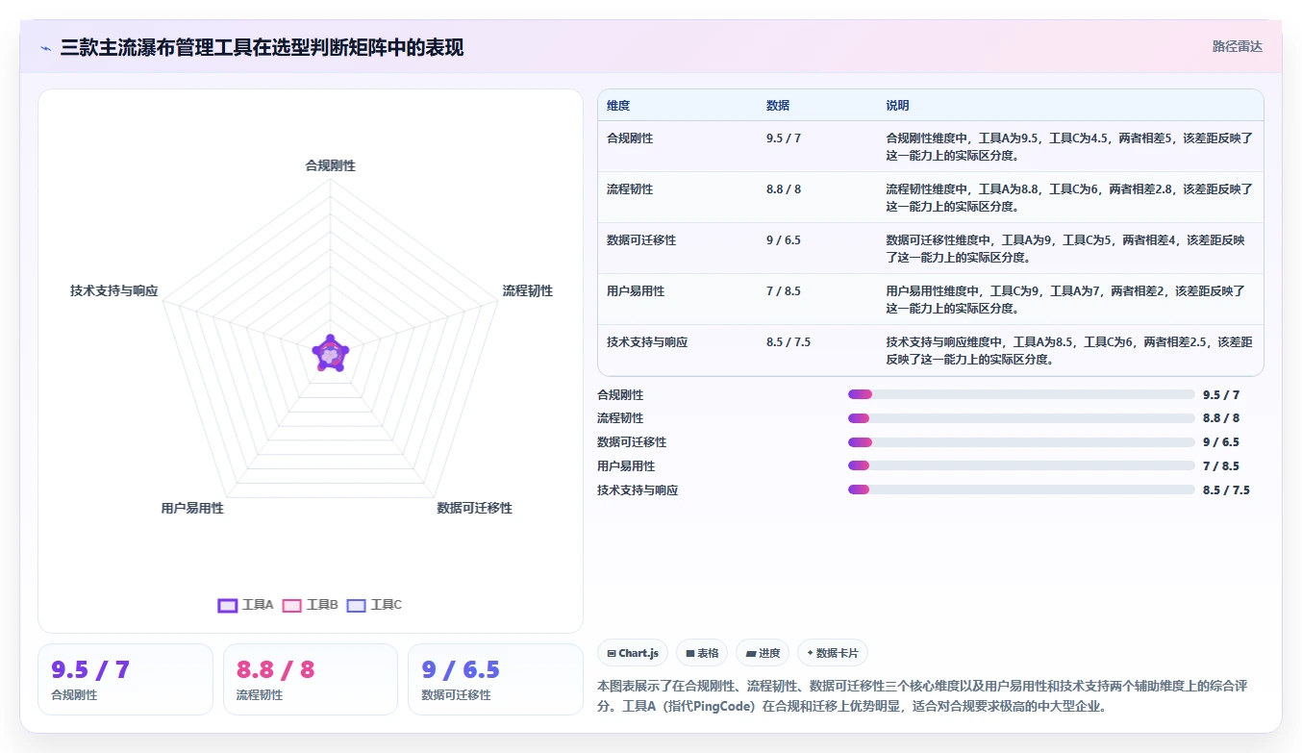
Task: Click the 8.5 / 7.5 progress value
Action: tap(1226, 490)
